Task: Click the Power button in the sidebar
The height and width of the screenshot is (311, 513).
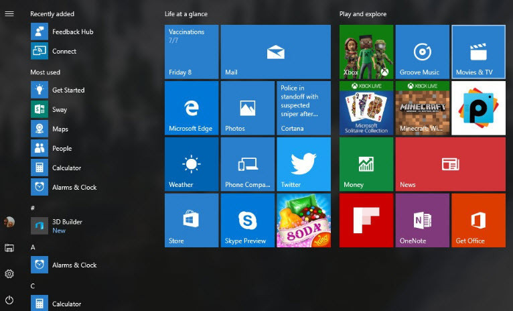Action: pyautogui.click(x=9, y=300)
